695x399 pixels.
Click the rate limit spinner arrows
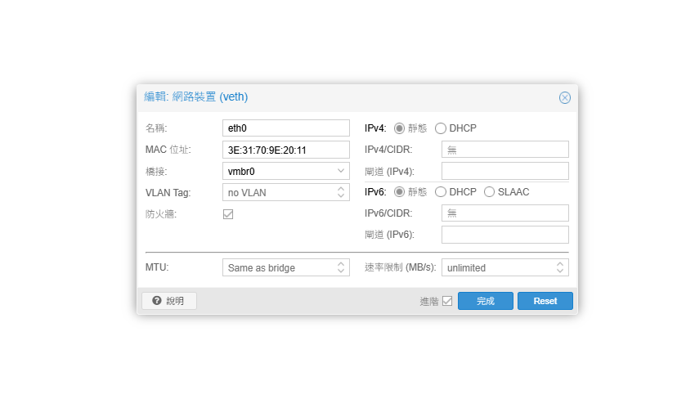tap(560, 267)
